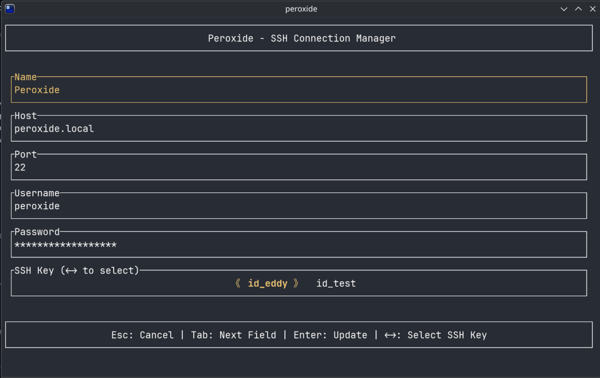The image size is (600, 378).
Task: Select the id_eddy SSH key option
Action: [268, 283]
